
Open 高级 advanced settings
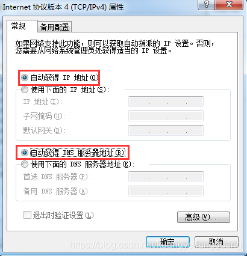[204, 217]
